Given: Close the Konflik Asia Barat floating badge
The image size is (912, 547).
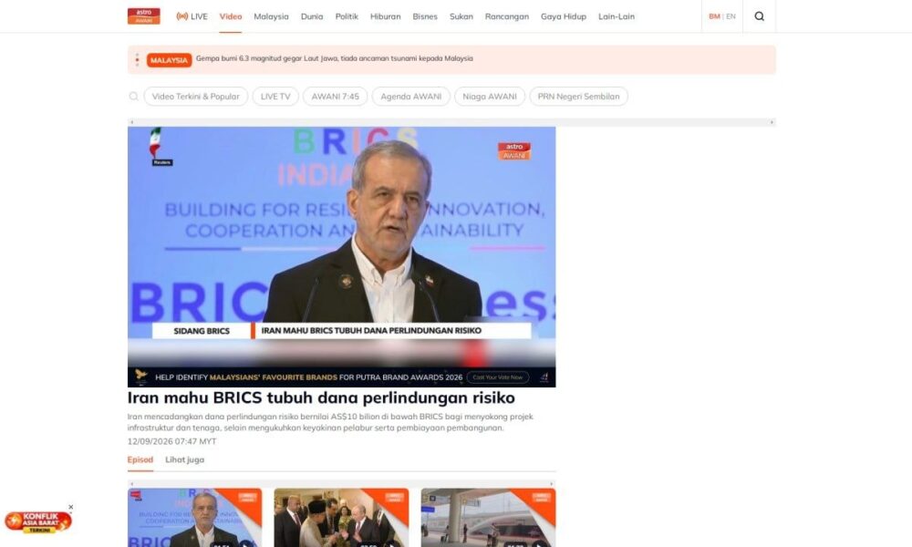Looking at the screenshot, I should (x=71, y=507).
